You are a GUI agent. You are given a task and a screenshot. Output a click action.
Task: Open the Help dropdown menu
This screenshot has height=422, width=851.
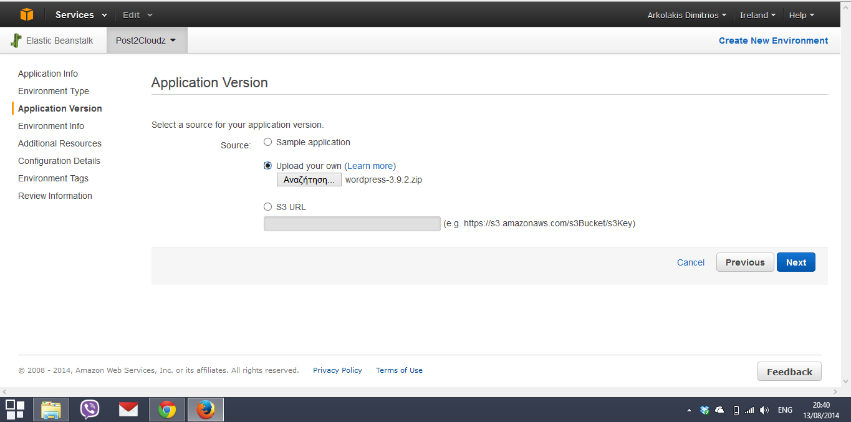(802, 15)
